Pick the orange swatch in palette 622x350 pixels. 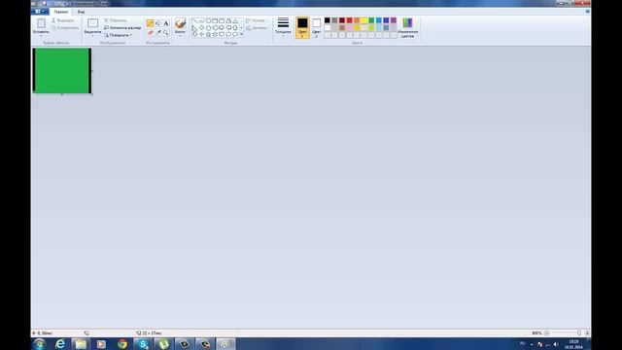[x=357, y=20]
